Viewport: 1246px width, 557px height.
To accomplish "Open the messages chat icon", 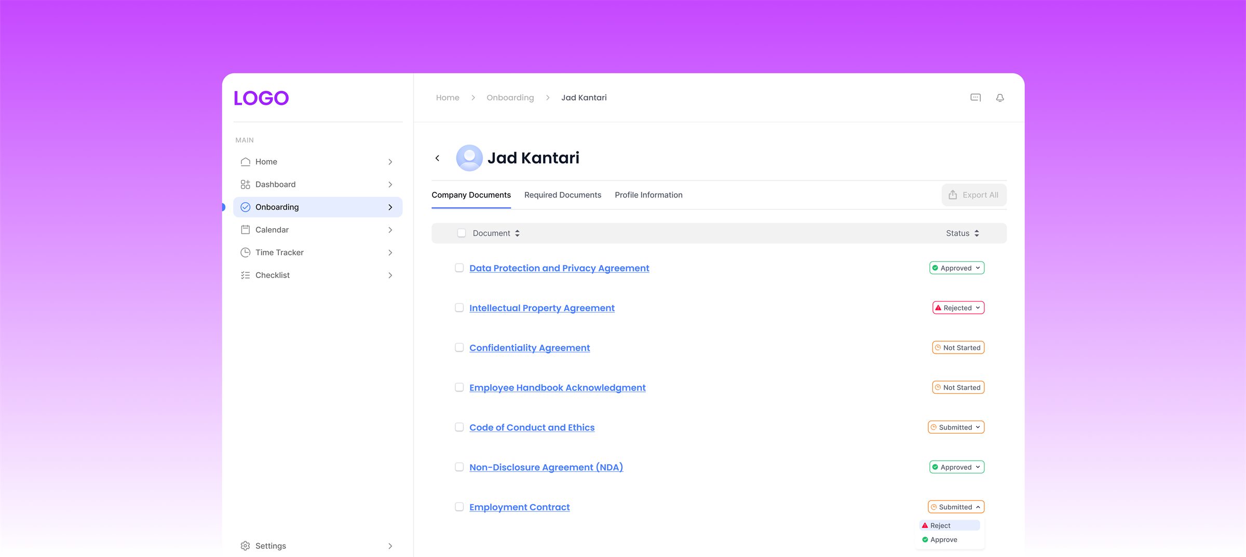I will pos(976,98).
